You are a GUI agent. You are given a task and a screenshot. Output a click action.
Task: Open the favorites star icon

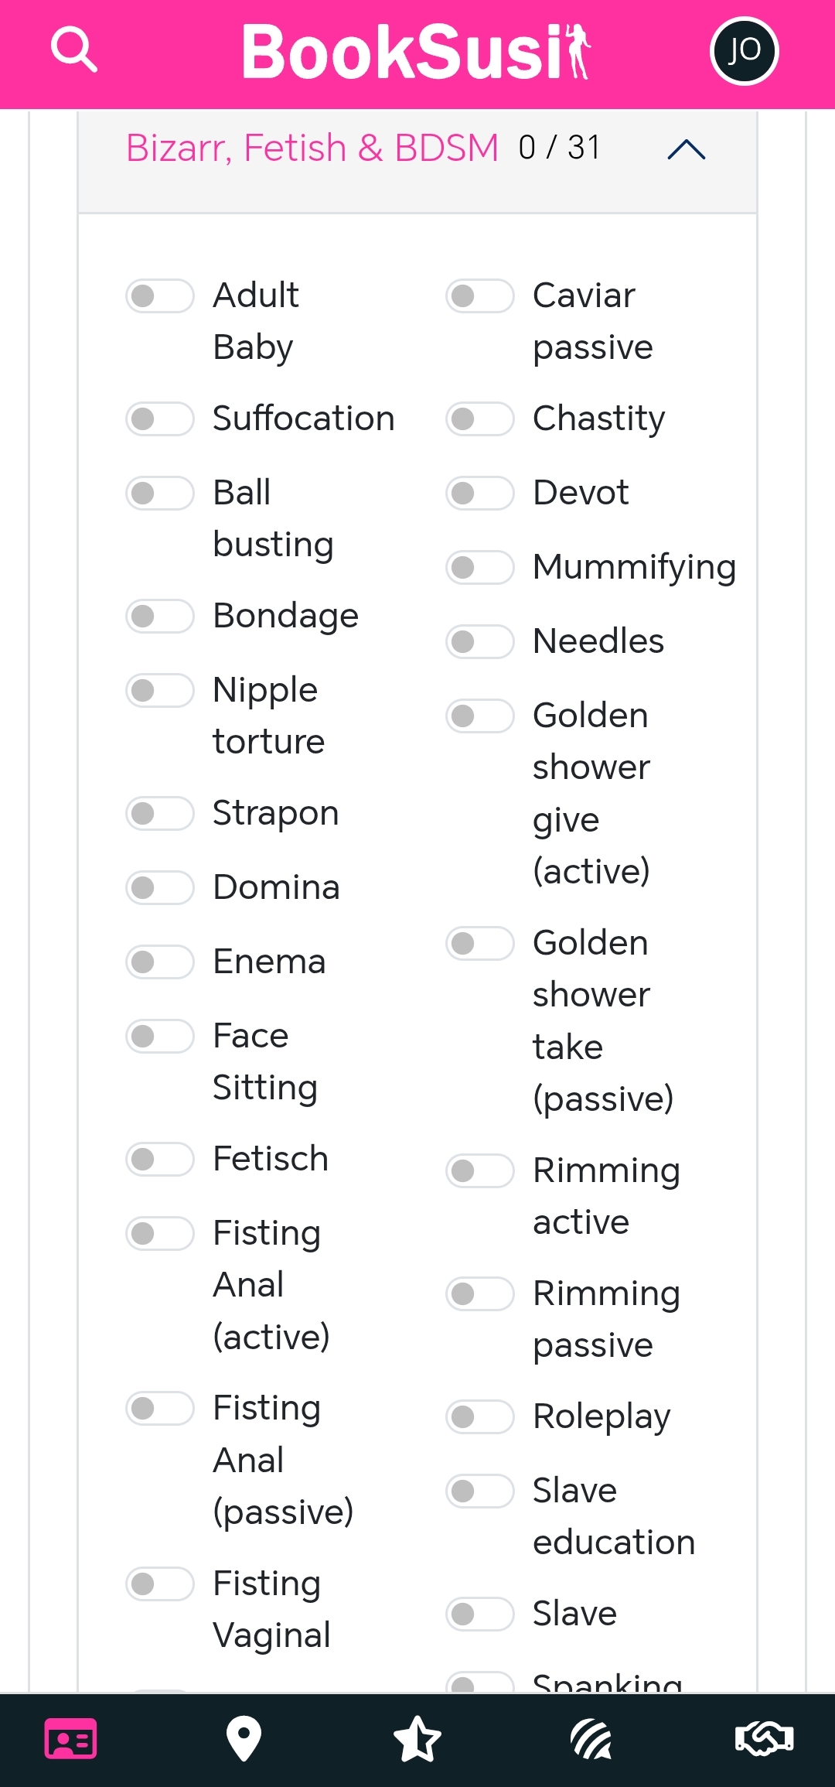(417, 1738)
